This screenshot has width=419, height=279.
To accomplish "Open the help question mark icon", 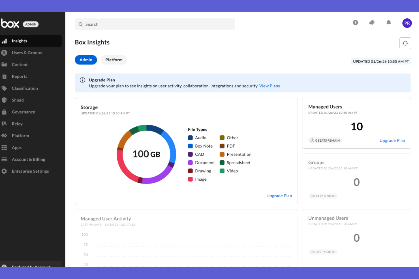I will click(356, 23).
